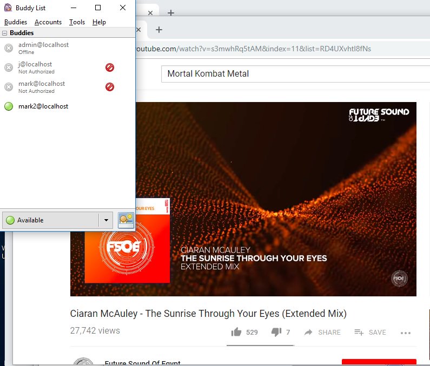The height and width of the screenshot is (366, 430).
Task: Click the SAVE button label
Action: [x=378, y=333]
